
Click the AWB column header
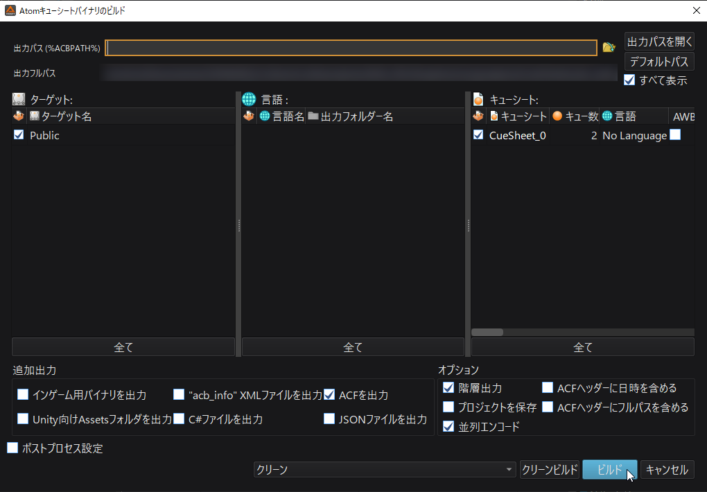point(683,116)
